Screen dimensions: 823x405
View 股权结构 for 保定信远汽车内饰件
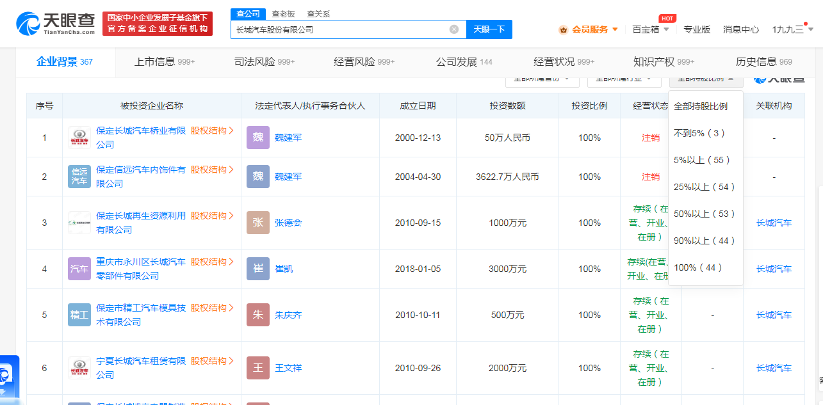point(212,170)
